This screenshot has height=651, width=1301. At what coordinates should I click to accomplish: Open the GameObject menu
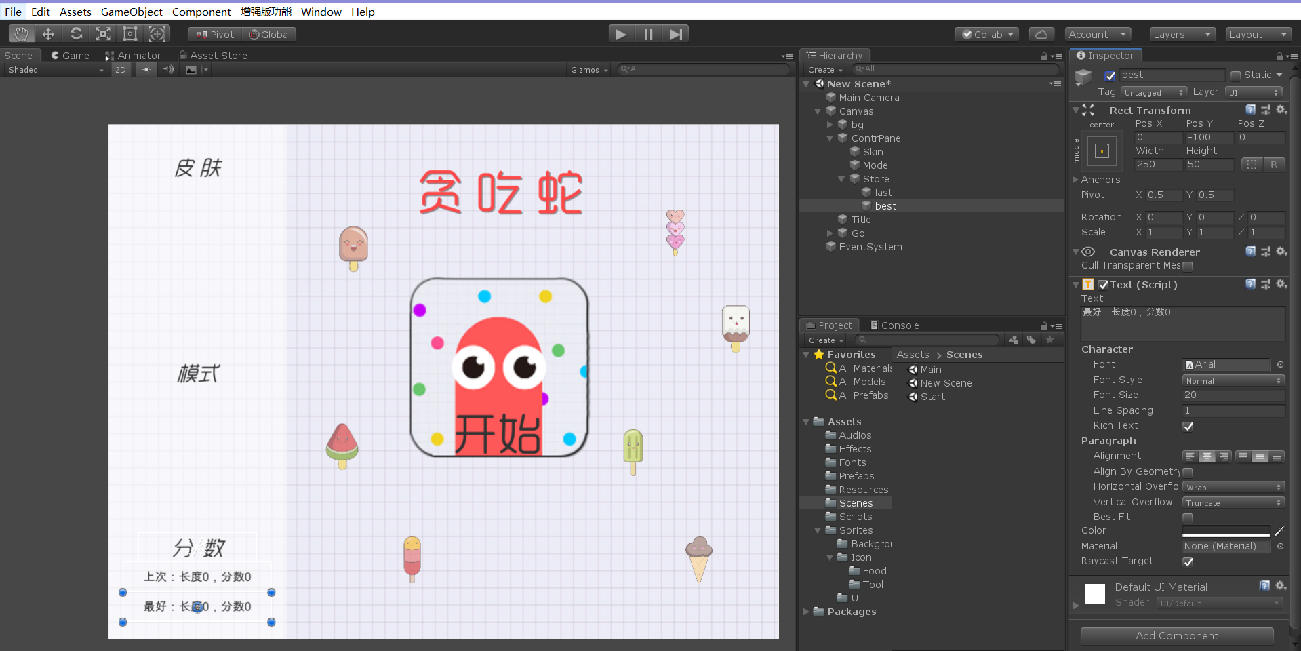point(132,12)
